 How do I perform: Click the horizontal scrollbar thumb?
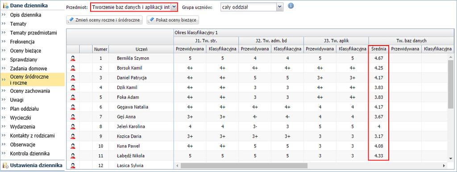click(244, 166)
